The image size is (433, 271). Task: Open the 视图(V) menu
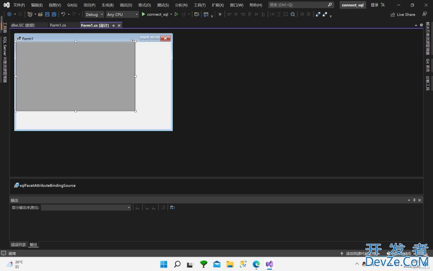[x=55, y=5]
